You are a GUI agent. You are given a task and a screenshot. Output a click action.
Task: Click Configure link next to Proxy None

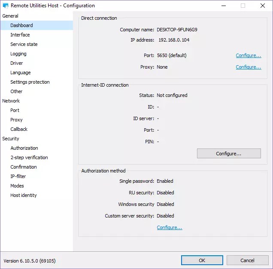(x=249, y=67)
